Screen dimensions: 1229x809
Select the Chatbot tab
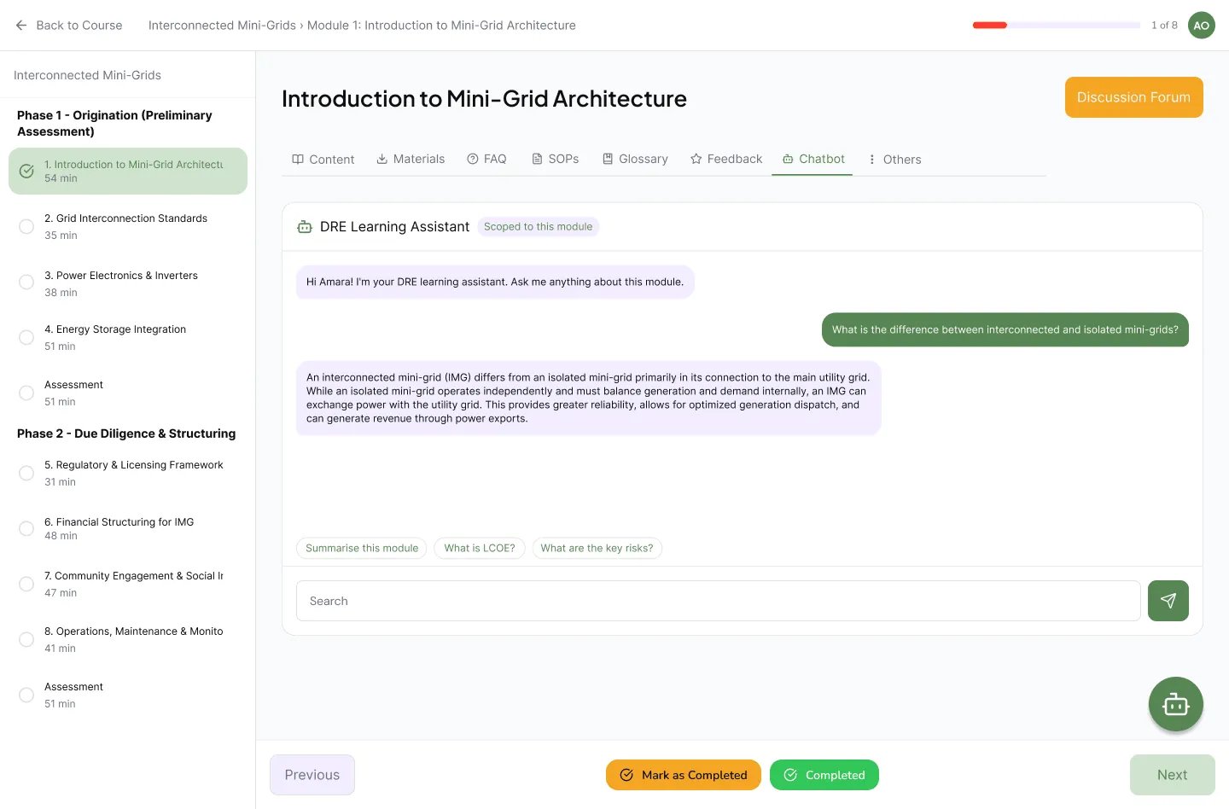point(813,160)
